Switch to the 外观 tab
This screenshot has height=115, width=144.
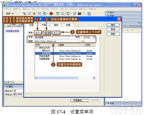pyautogui.click(x=44, y=25)
